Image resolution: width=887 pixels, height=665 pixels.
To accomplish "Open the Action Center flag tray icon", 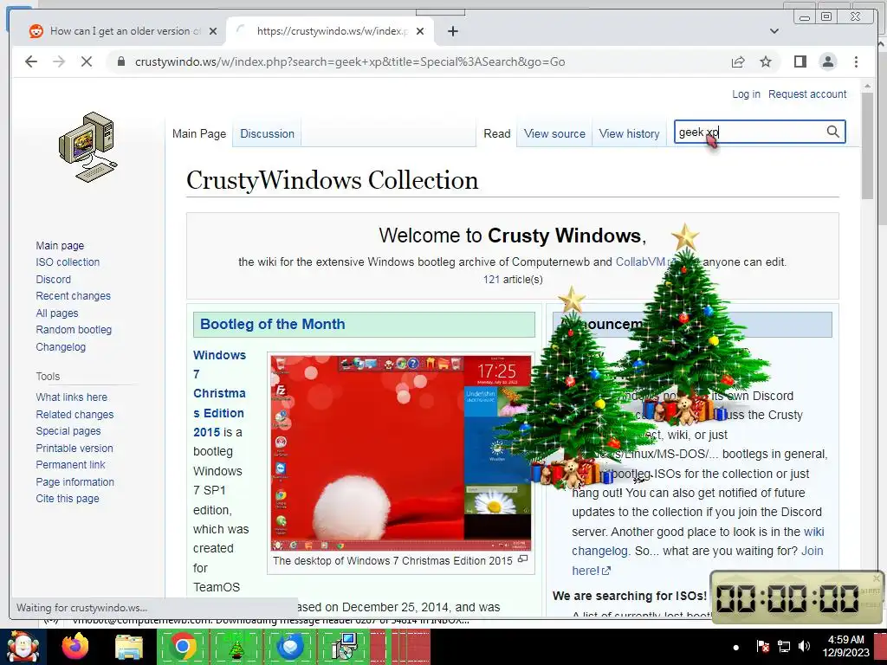I will pos(762,646).
